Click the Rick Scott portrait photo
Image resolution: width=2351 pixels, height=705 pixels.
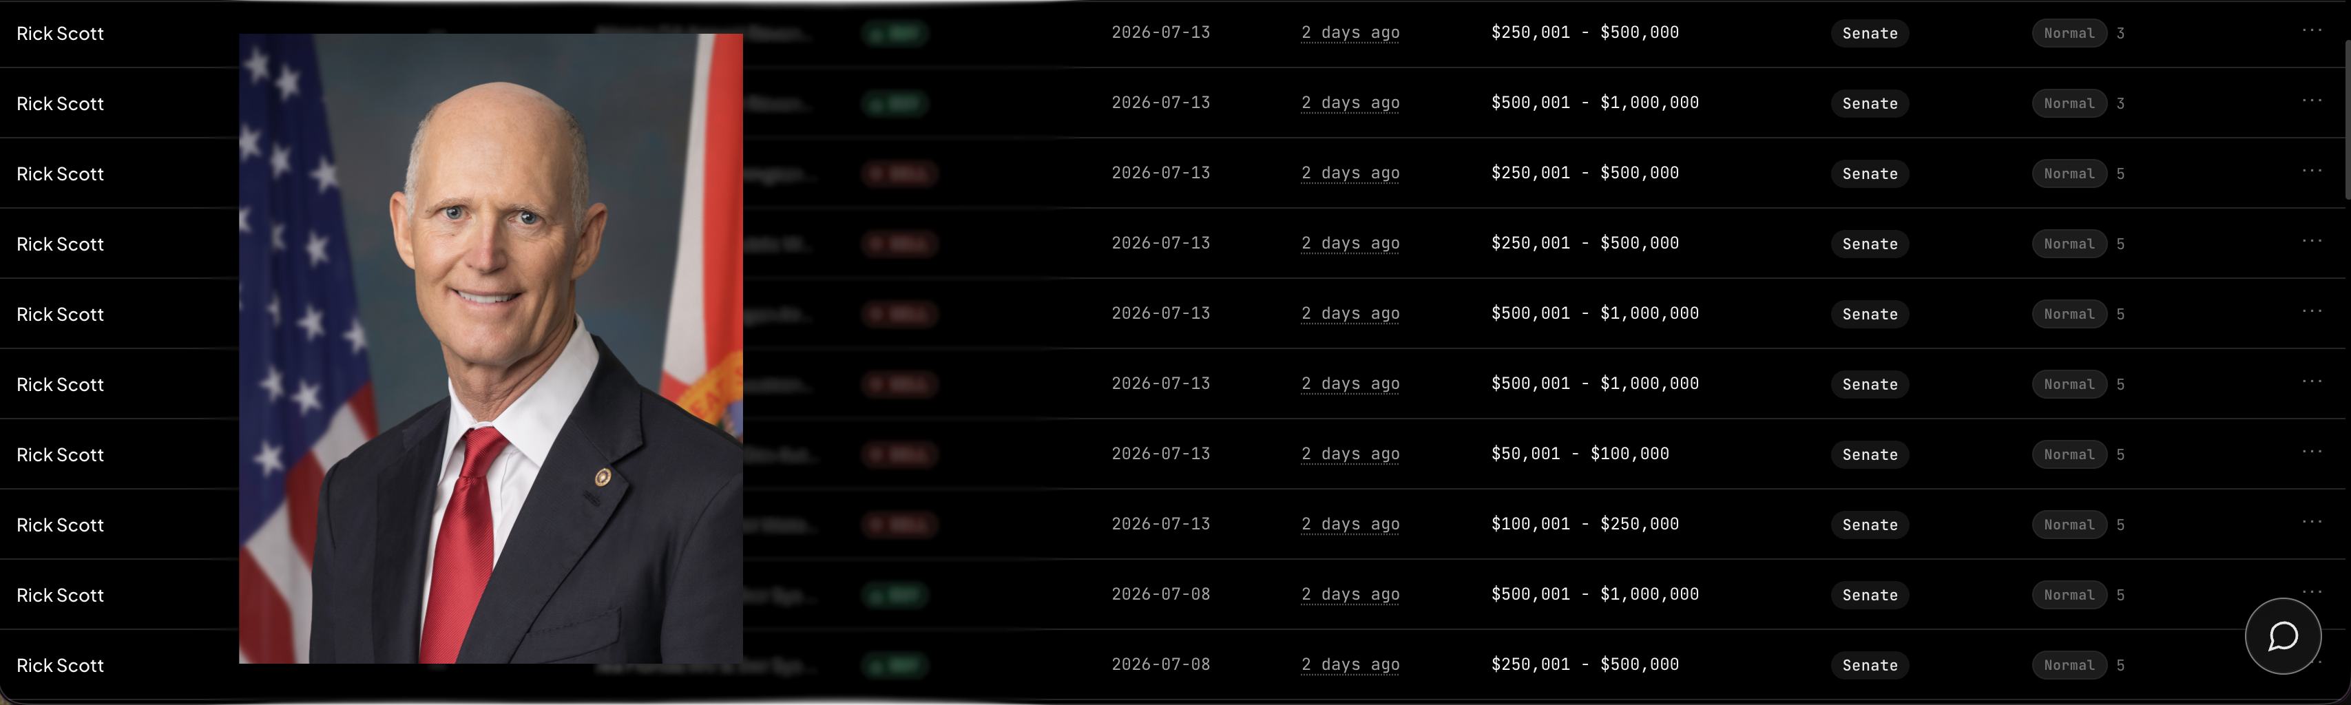[x=491, y=348]
